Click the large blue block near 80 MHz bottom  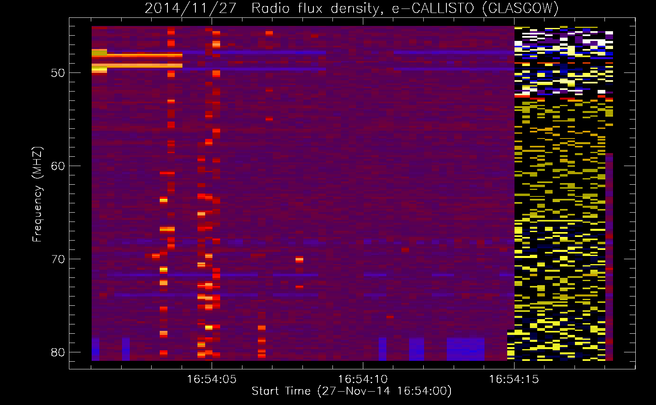[465, 349]
